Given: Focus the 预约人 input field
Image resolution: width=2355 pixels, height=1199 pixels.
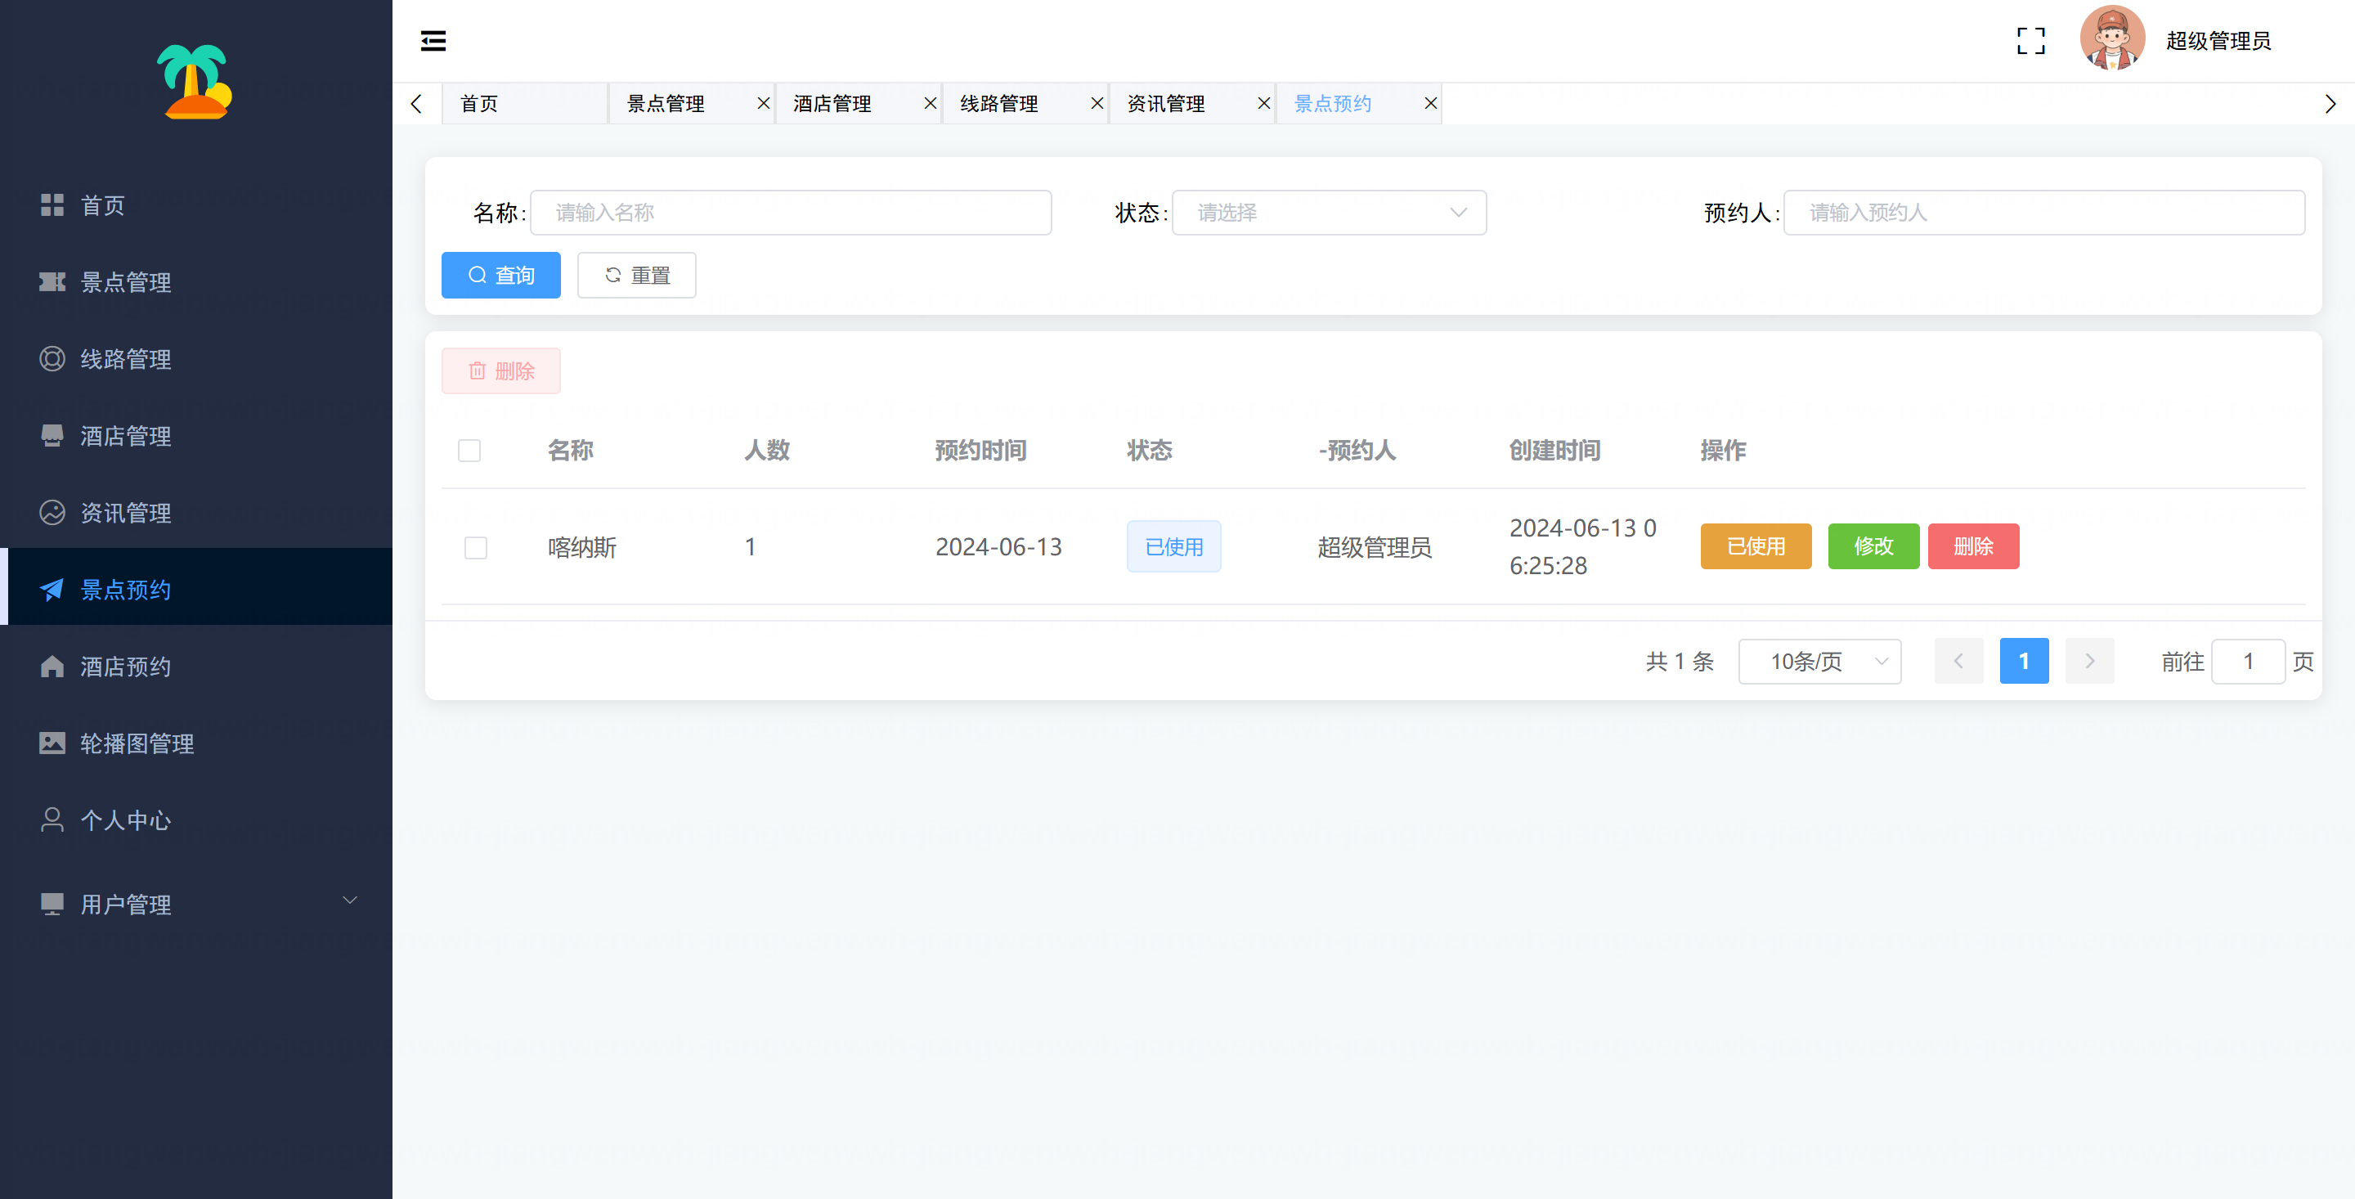Looking at the screenshot, I should (2043, 212).
